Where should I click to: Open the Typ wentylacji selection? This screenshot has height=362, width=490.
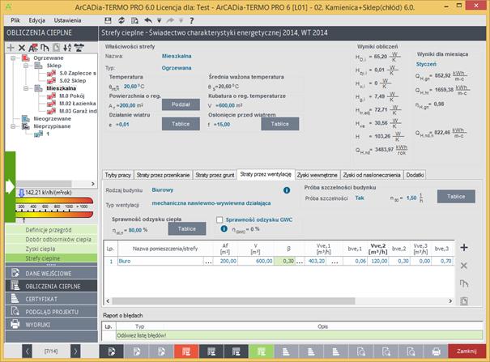click(211, 203)
